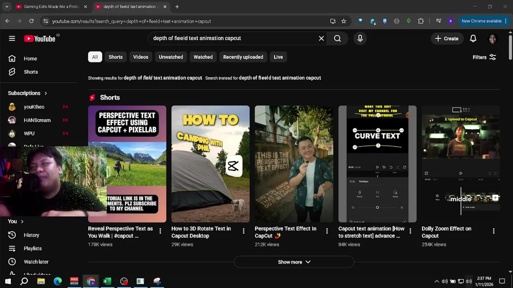Open the Chrome extensions puzzle icon

tap(421, 21)
